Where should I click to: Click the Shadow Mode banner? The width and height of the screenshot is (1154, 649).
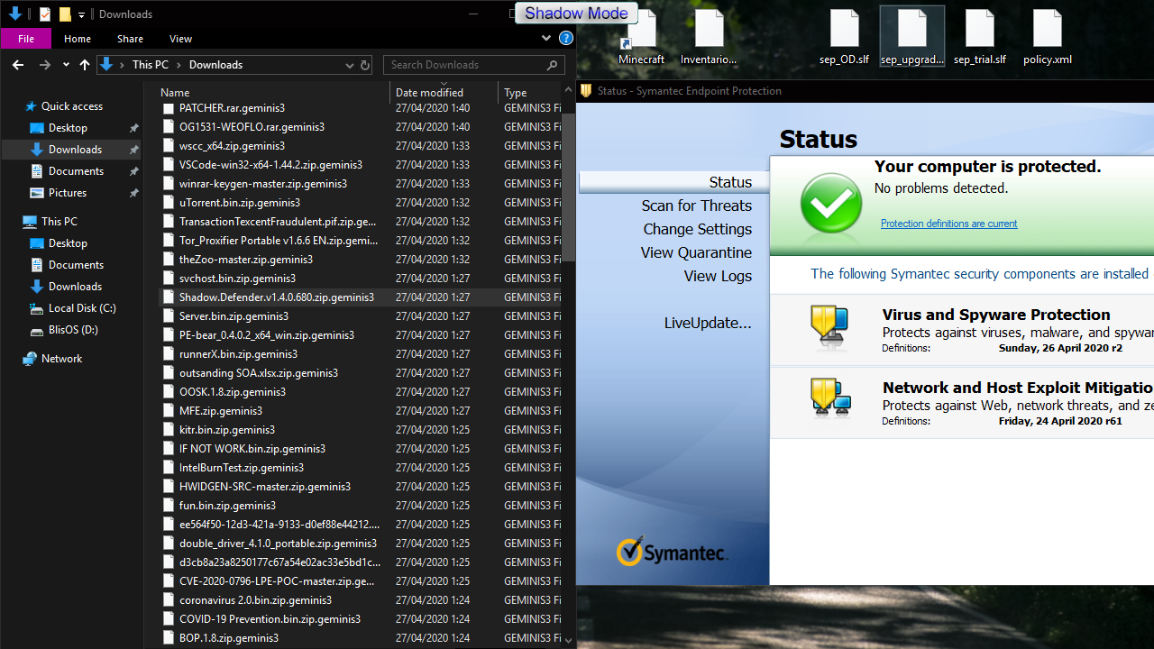tap(576, 14)
